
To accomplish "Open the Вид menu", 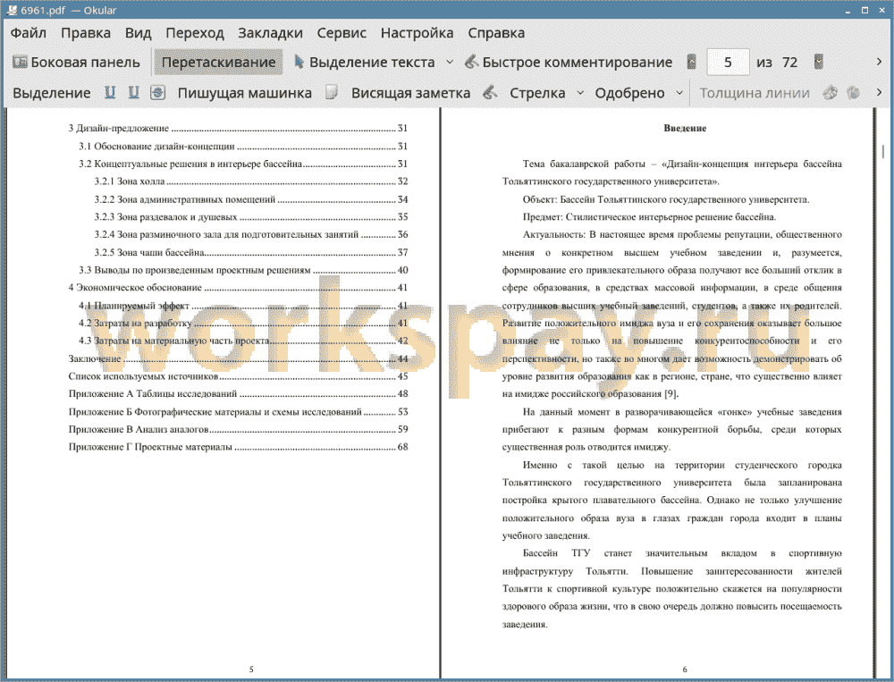I will click(x=138, y=33).
